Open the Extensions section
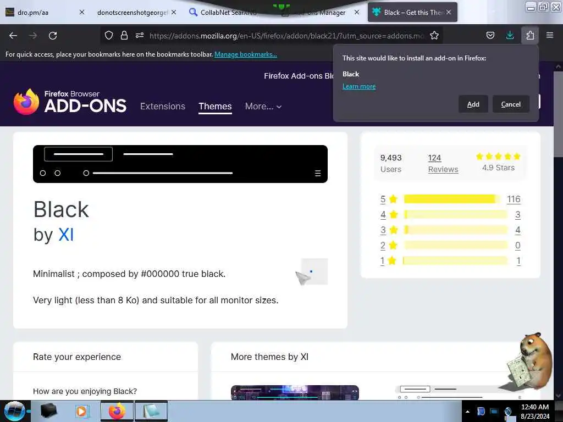563x422 pixels. click(163, 106)
